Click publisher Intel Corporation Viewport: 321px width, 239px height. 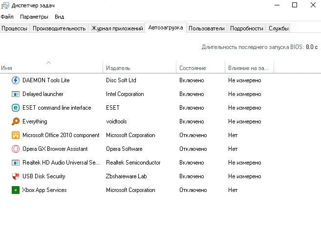pyautogui.click(x=125, y=94)
